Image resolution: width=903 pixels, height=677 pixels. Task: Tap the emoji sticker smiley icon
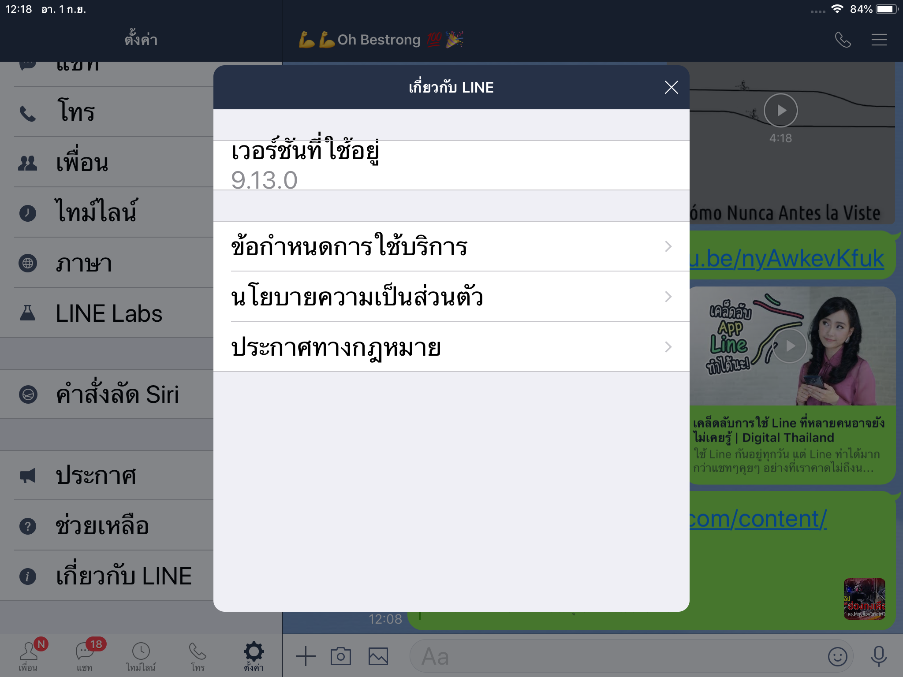point(837,657)
